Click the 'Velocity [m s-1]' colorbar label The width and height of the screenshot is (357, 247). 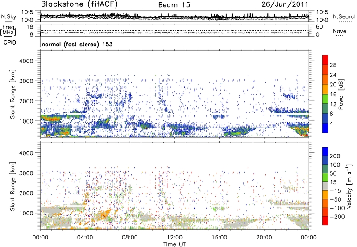tap(349, 186)
